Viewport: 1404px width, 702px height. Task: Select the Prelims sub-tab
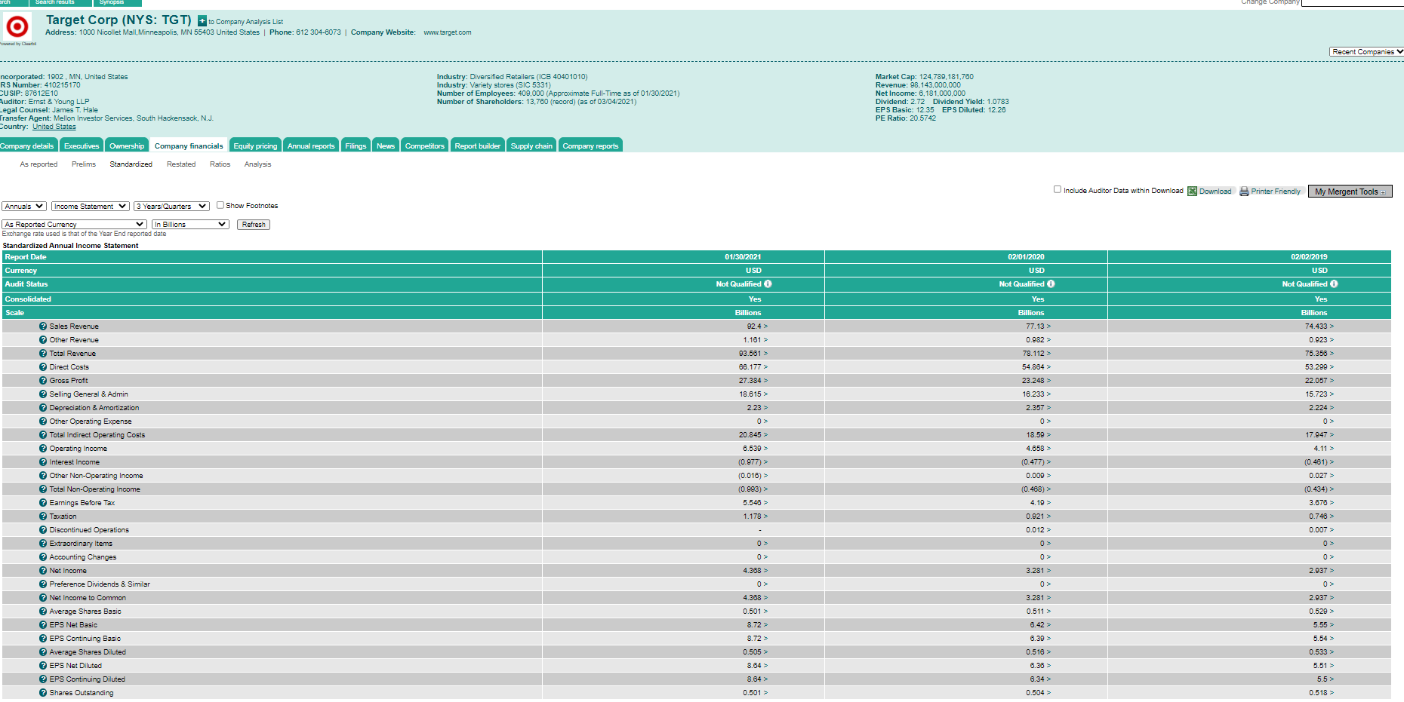click(x=84, y=164)
